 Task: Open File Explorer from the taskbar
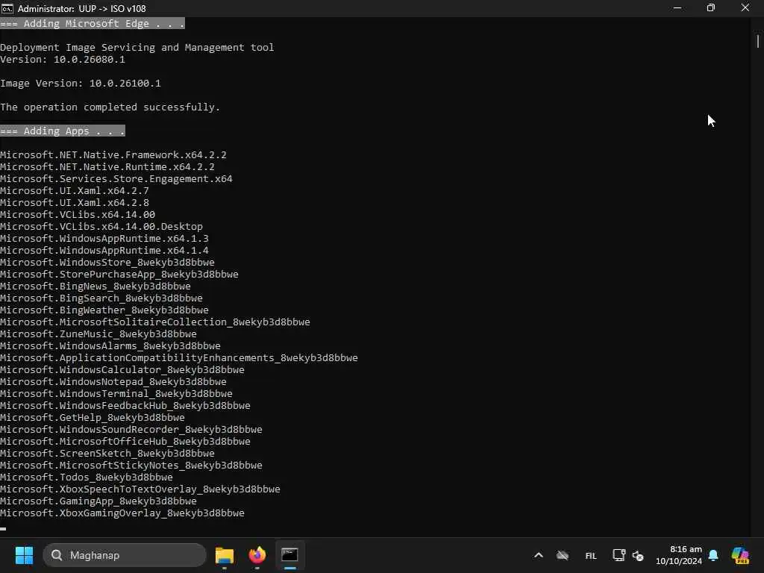[x=225, y=555]
